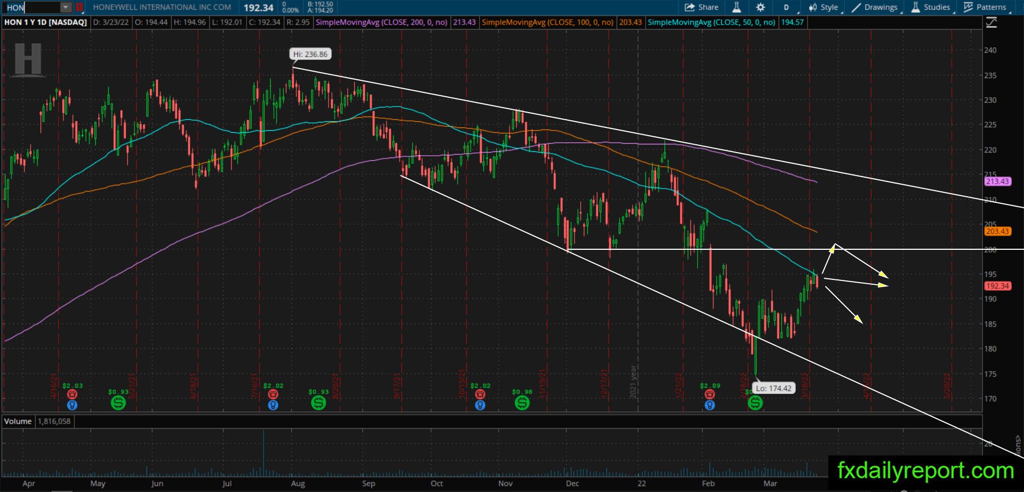
Task: Click the 5/20/22 expiration date marker
Action: point(947,385)
